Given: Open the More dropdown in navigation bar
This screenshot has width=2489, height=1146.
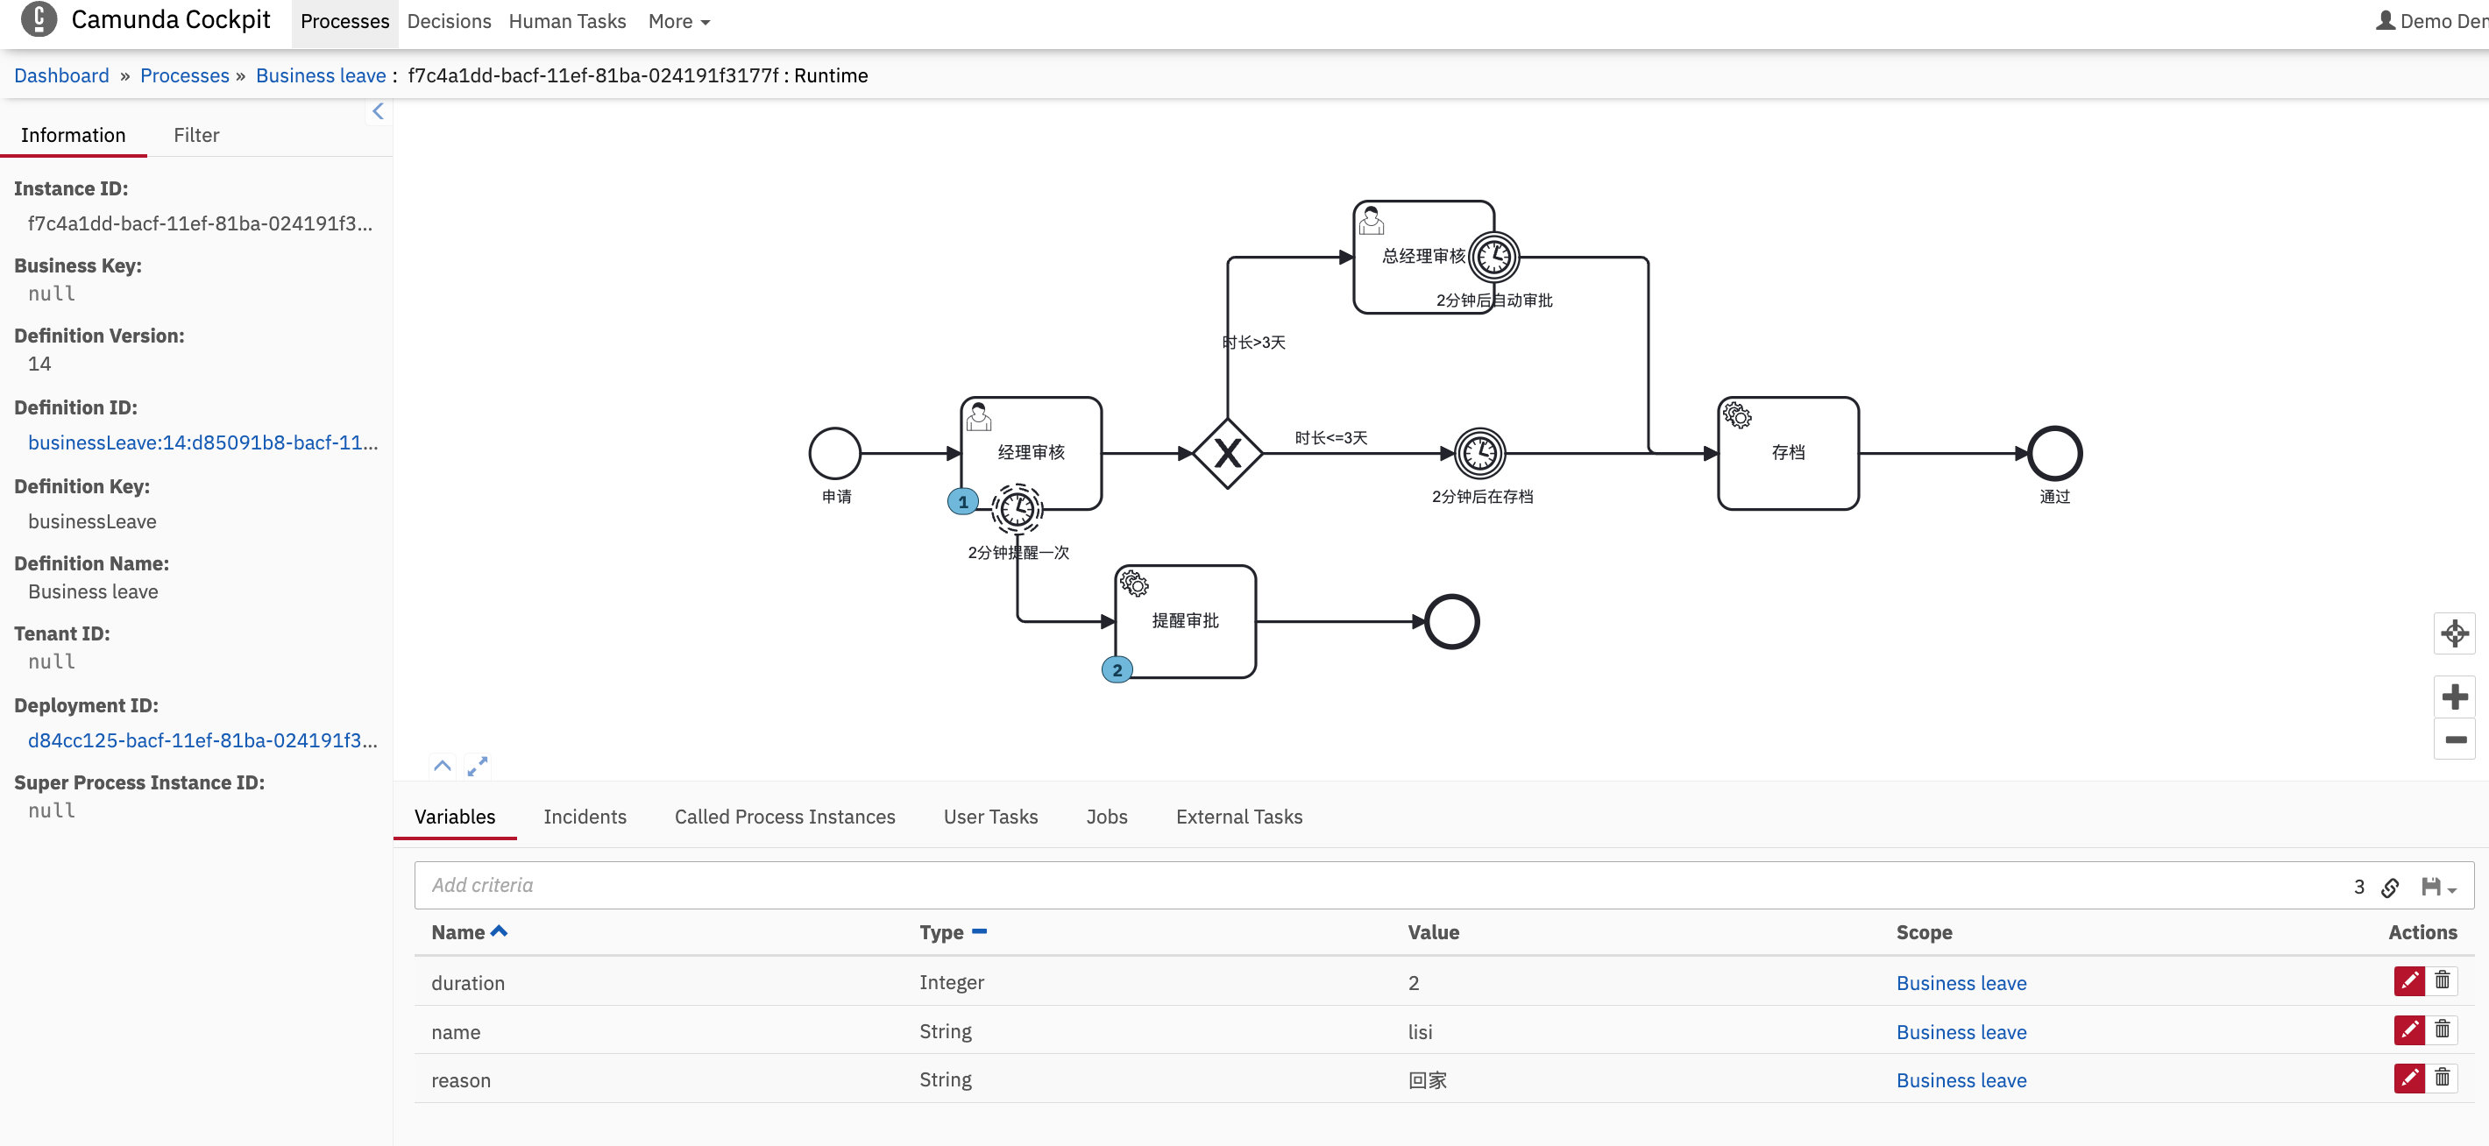Looking at the screenshot, I should 678,21.
